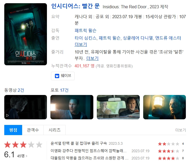
Task: Open the review starting with 이영화 강추다
Action: tap(89, 151)
